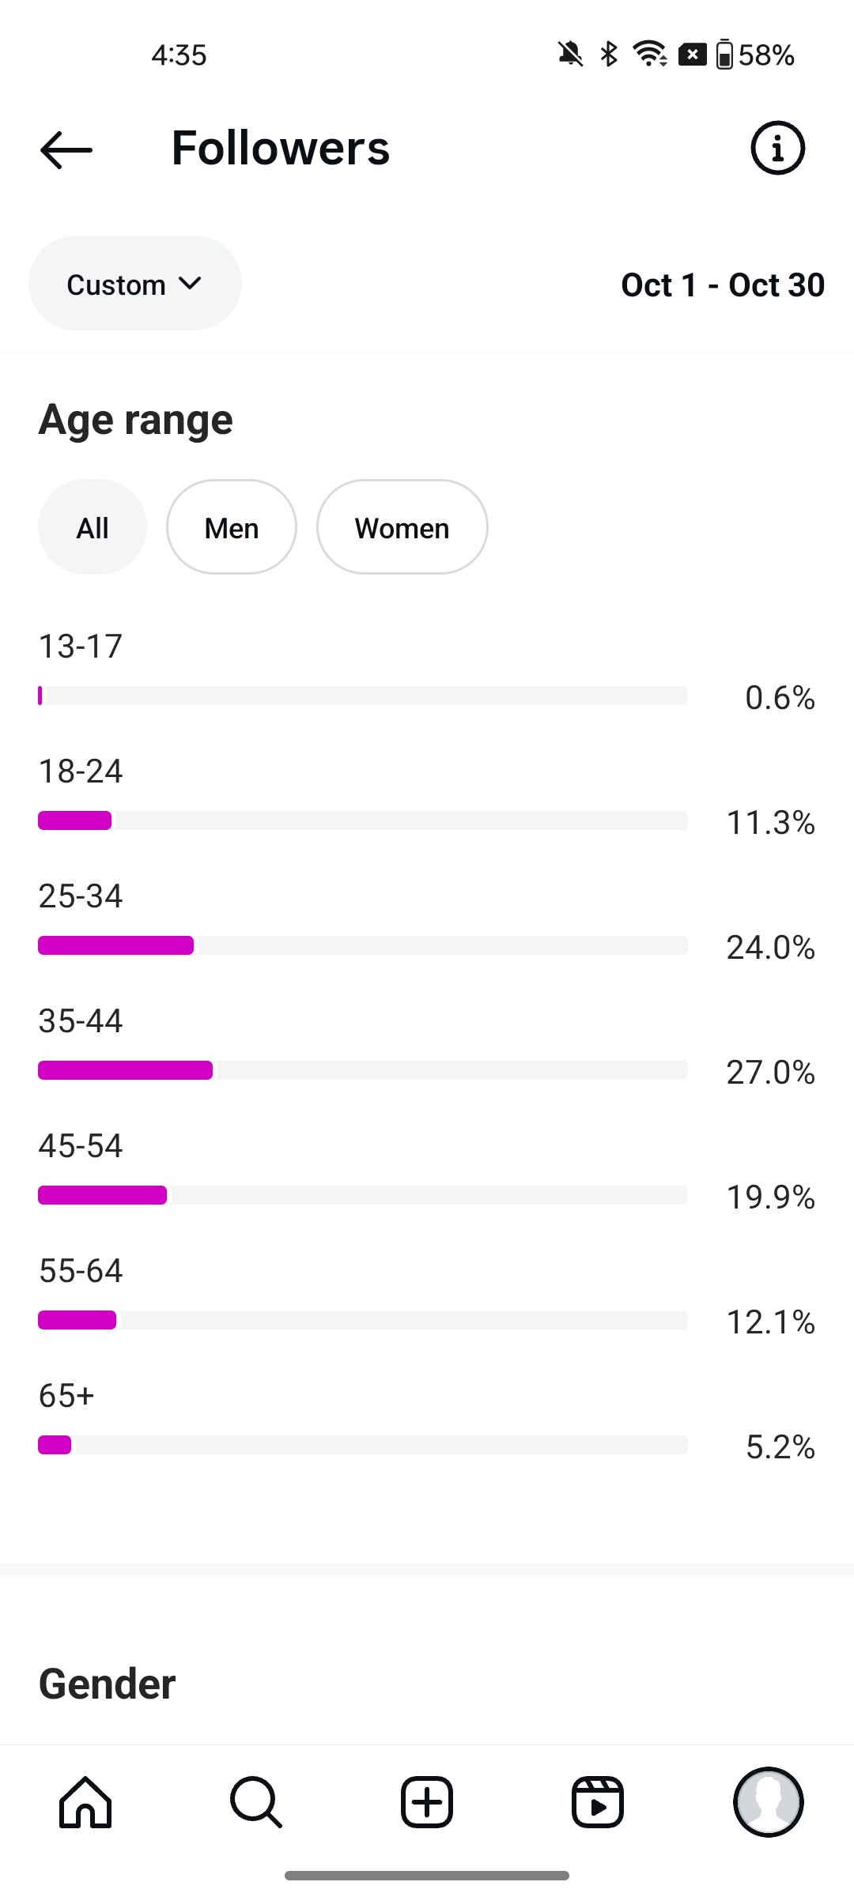Open the info icon for Followers
Viewport: 854px width, 1897px height.
pos(777,148)
